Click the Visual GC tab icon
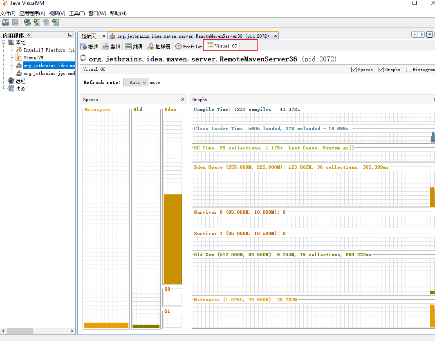This screenshot has width=435, height=341. pos(210,45)
